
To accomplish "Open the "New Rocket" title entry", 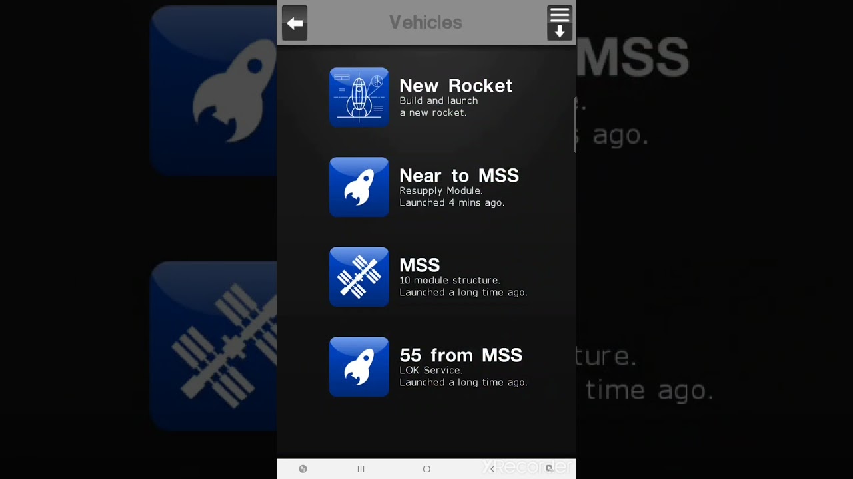I will [456, 86].
